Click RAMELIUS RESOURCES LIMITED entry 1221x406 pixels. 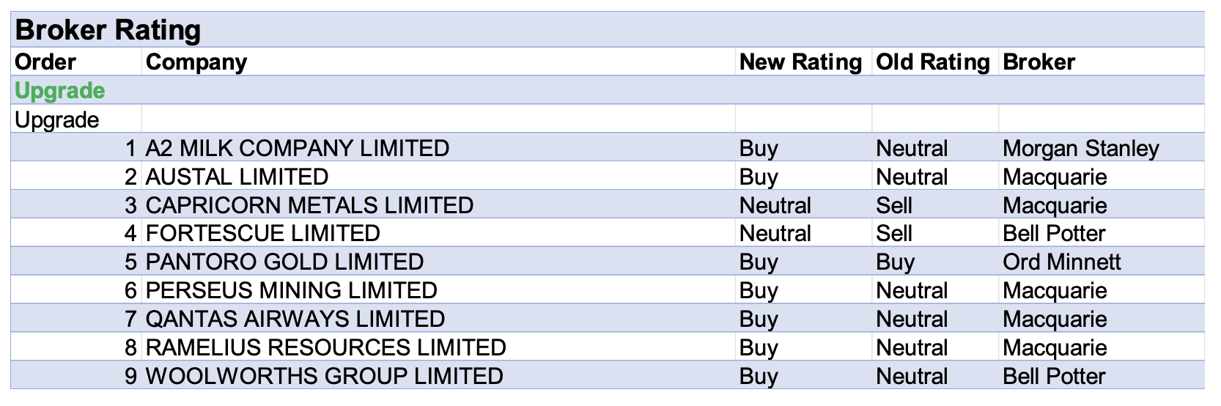tap(325, 348)
